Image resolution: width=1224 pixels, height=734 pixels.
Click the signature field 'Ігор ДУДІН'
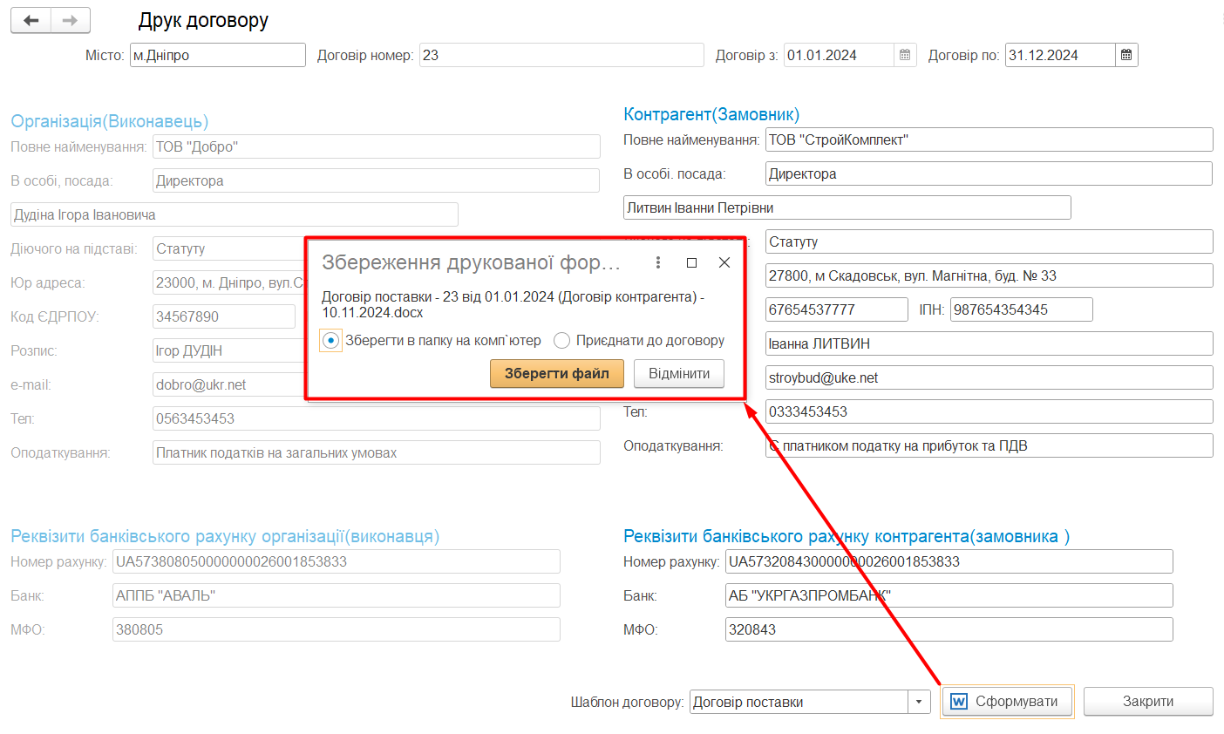pos(228,350)
